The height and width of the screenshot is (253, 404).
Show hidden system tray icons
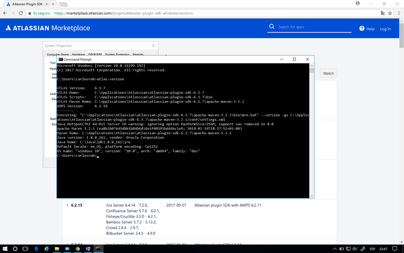(335, 249)
